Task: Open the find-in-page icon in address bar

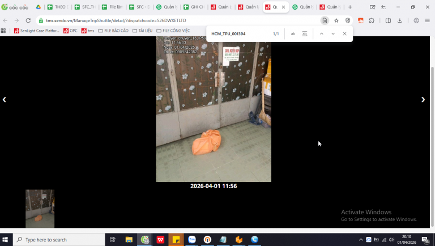Action: [x=325, y=20]
